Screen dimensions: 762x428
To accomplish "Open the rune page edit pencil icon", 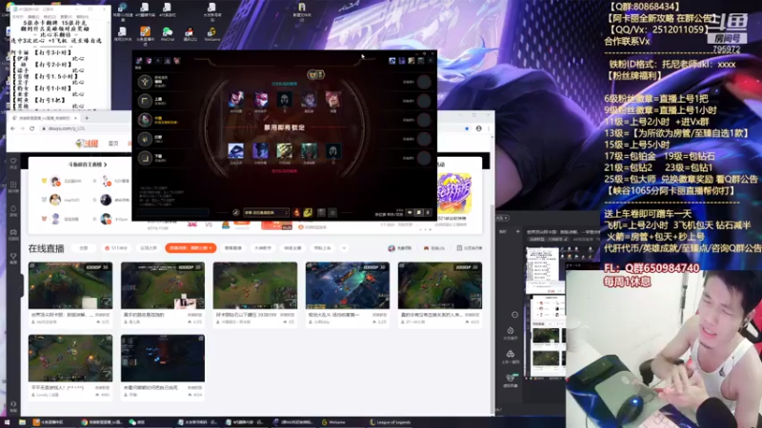I will coord(235,212).
